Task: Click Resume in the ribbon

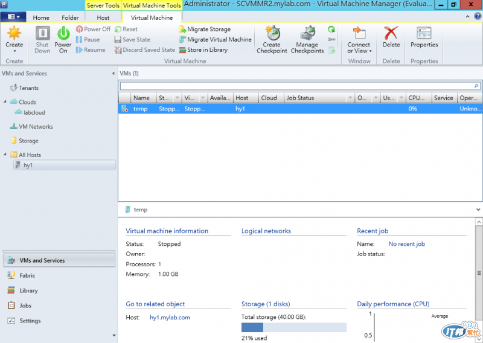Action: click(91, 50)
